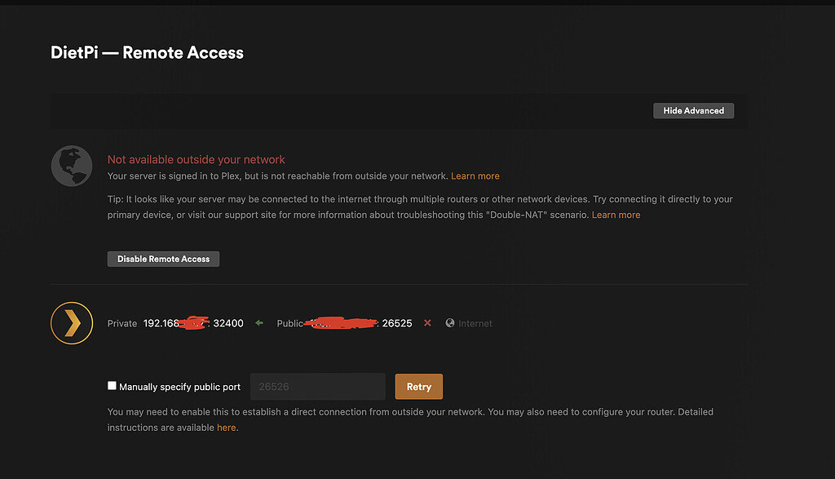This screenshot has width=835, height=479.
Task: Click the green arrow between private and public
Action: [x=258, y=322]
